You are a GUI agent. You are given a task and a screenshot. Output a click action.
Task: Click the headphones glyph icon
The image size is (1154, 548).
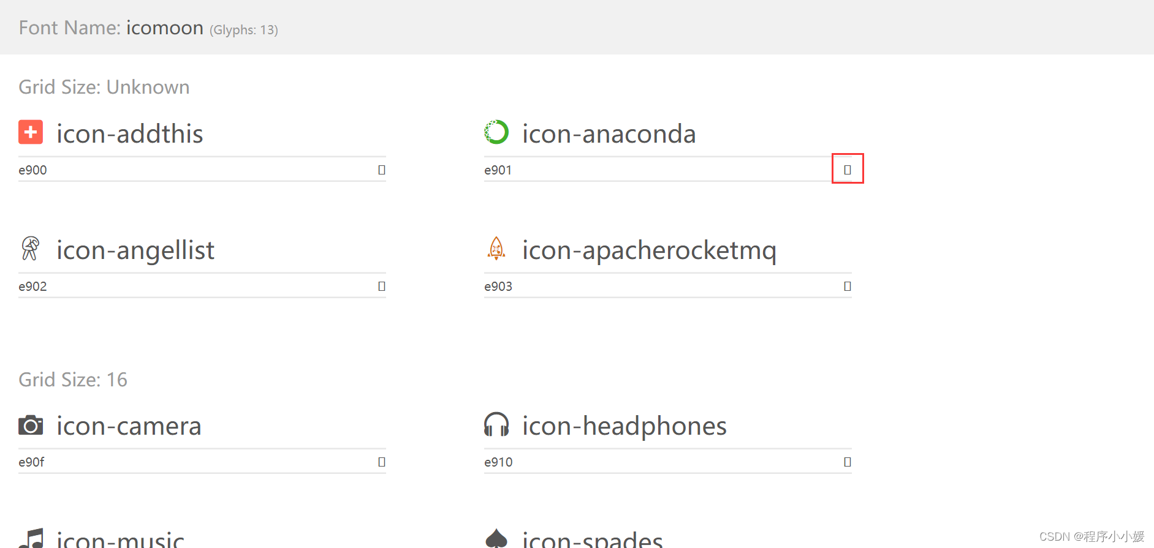(496, 424)
